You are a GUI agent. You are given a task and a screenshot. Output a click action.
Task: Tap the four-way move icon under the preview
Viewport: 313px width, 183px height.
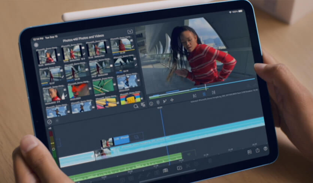172,100
